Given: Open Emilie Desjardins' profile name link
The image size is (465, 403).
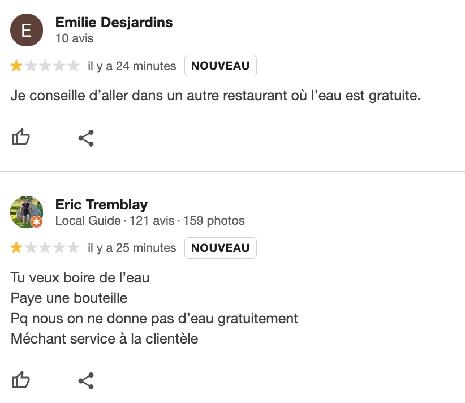Looking at the screenshot, I should pyautogui.click(x=114, y=22).
